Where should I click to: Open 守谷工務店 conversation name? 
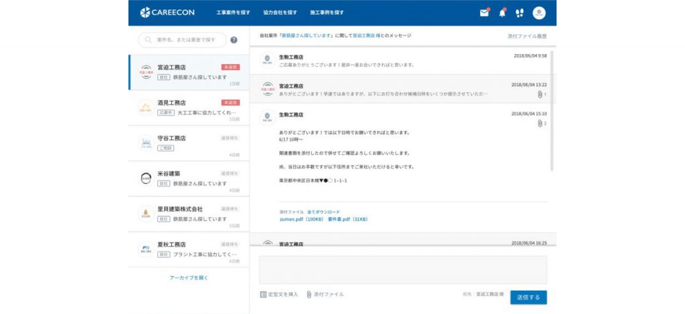click(x=172, y=138)
